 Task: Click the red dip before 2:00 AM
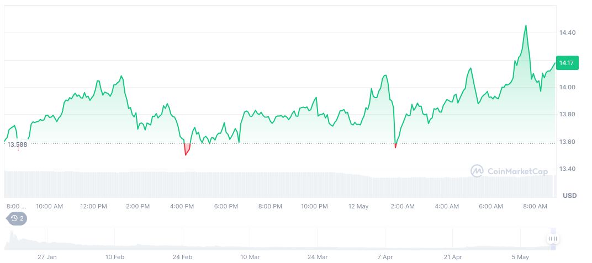click(x=395, y=146)
